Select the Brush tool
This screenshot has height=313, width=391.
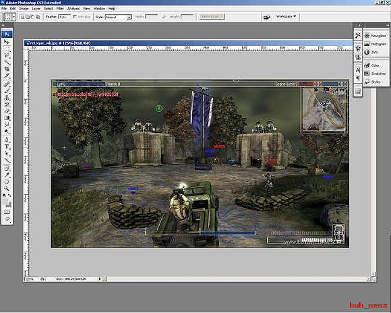[x=7, y=91]
